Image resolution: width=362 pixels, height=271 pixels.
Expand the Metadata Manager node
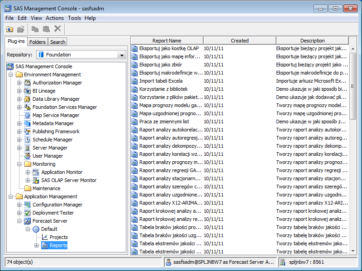[19, 123]
